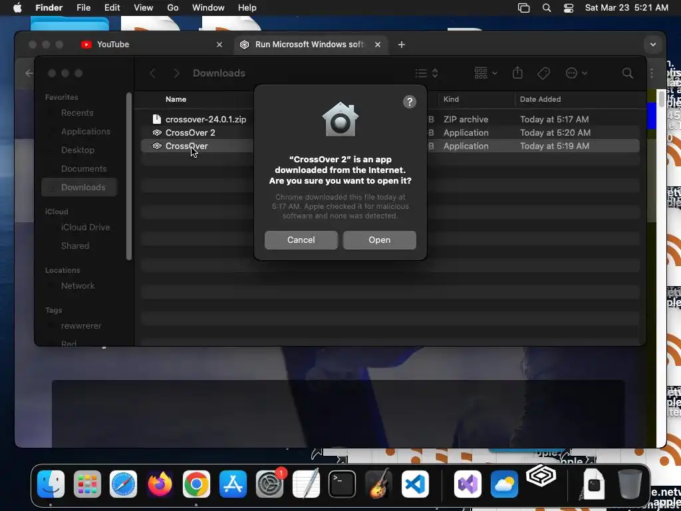
Task: Open Applications in Finder sidebar
Action: click(x=86, y=131)
